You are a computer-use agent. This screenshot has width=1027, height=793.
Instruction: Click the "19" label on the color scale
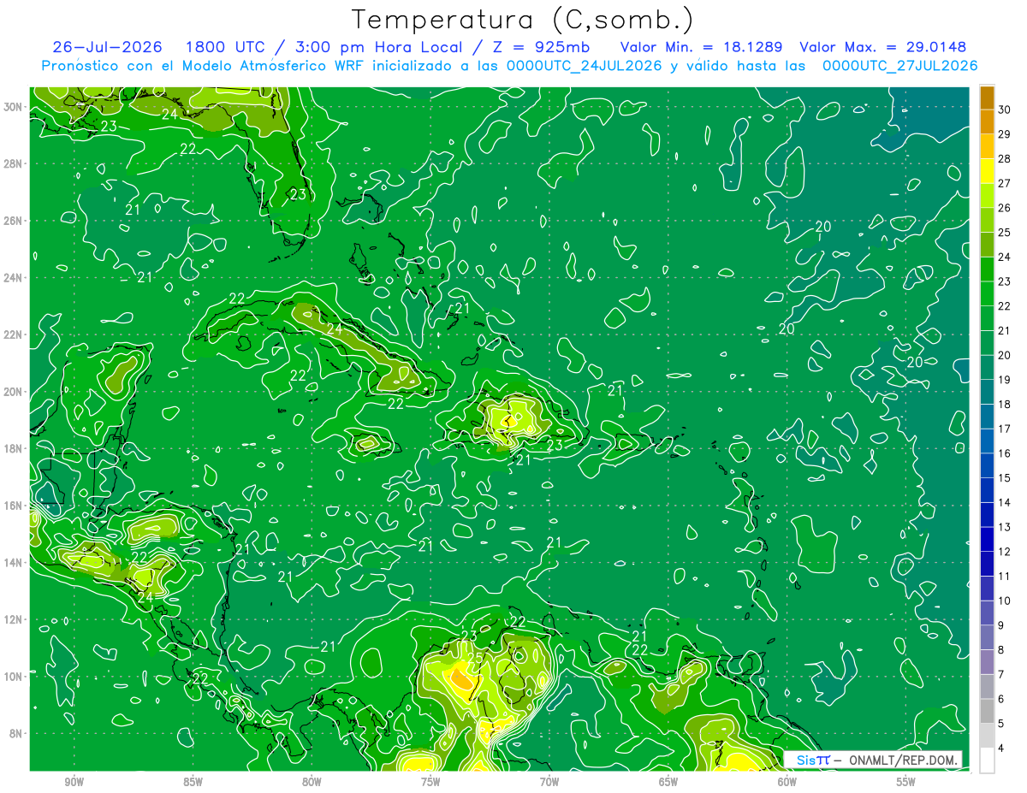[1005, 380]
